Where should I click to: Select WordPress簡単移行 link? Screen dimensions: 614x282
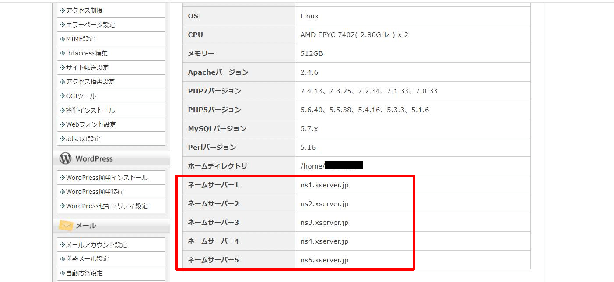(95, 192)
